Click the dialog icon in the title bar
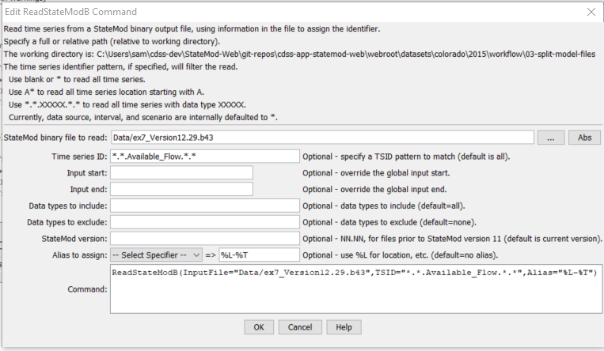This screenshot has height=351, width=604. (x=9, y=10)
